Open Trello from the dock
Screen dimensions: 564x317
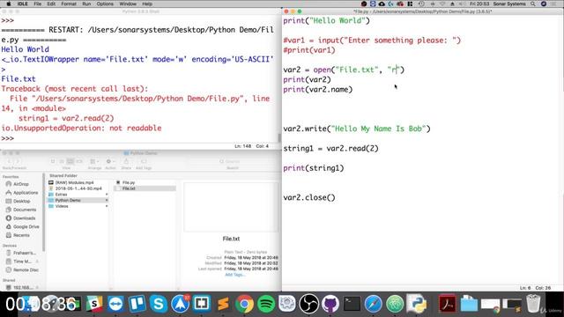[x=137, y=304]
